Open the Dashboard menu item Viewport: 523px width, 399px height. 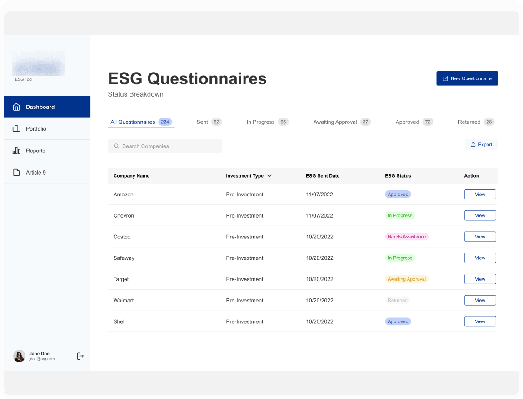tap(47, 107)
